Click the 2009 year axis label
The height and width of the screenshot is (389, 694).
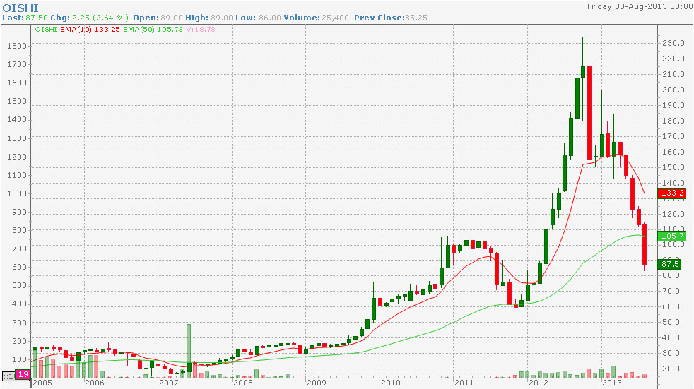coord(316,383)
